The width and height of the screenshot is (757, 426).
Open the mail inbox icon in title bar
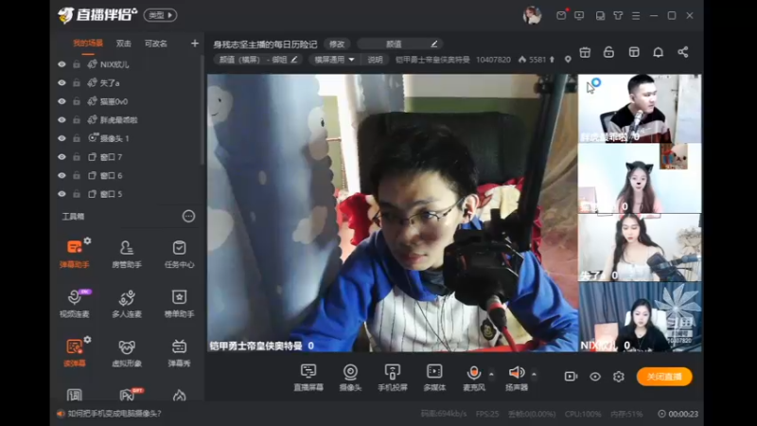point(561,15)
